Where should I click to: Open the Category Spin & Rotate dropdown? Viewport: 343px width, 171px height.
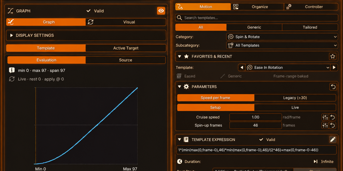282,37
